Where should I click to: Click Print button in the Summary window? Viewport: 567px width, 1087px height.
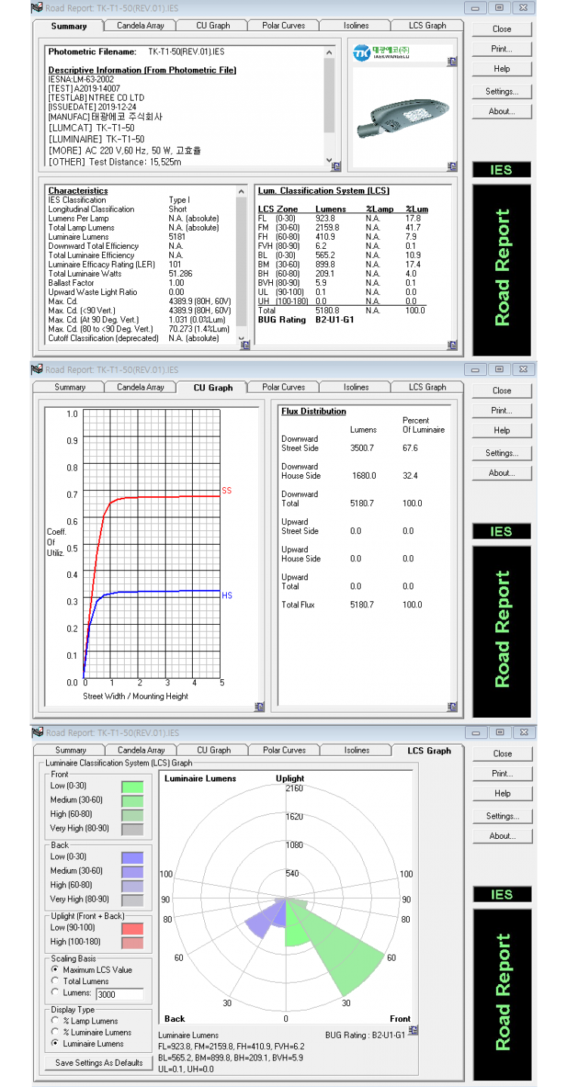pyautogui.click(x=502, y=49)
